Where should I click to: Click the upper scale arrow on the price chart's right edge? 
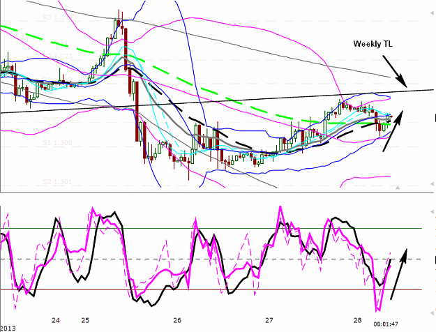pyautogui.click(x=433, y=13)
